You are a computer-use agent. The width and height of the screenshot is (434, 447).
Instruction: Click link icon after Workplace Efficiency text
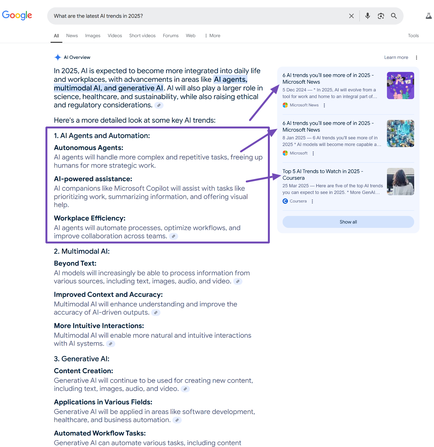click(x=173, y=236)
